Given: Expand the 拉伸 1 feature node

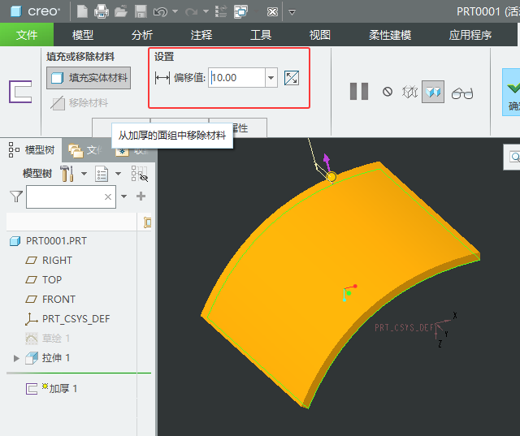Looking at the screenshot, I should tap(16, 358).
